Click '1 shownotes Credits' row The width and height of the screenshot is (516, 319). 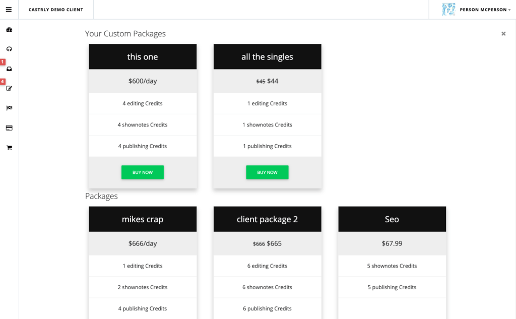tap(267, 125)
